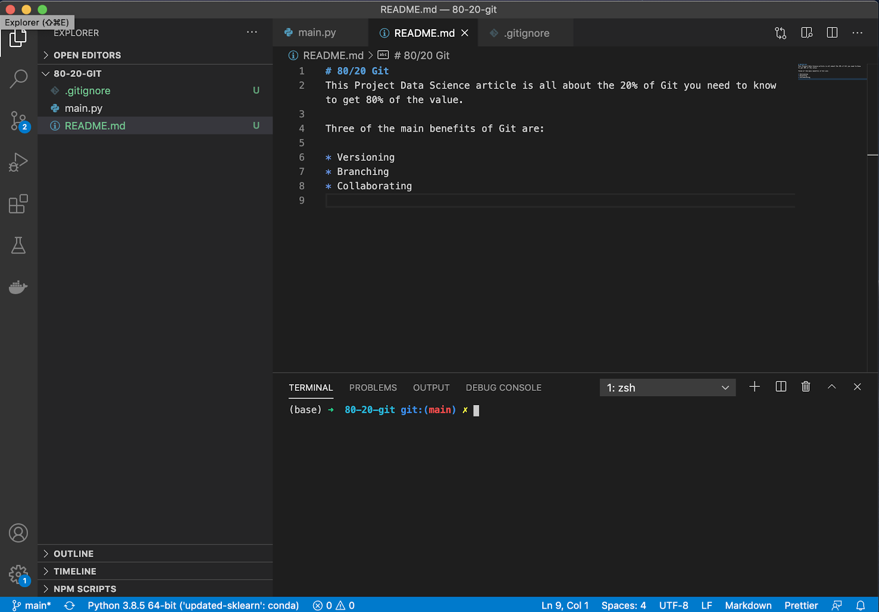Expand the Open Editors section

(x=87, y=55)
